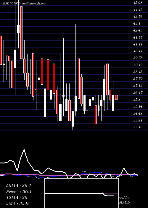Click the 37.79 price axis label
The width and height of the screenshot is (148, 208).
pos(138,79)
